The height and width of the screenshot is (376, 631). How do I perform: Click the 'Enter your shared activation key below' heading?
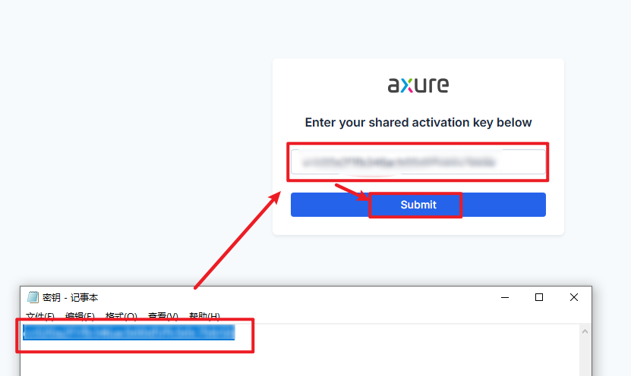[418, 122]
